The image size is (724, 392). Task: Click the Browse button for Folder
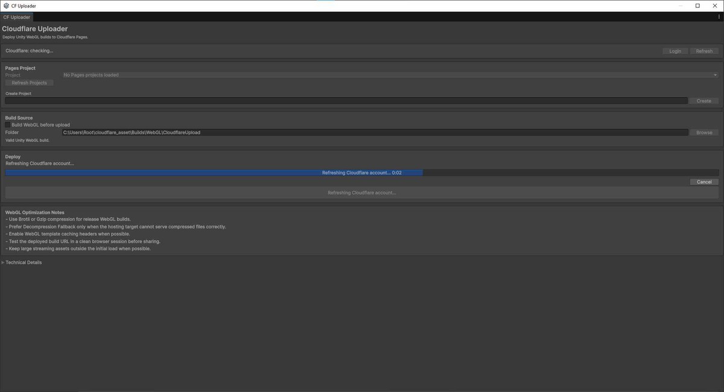(704, 133)
